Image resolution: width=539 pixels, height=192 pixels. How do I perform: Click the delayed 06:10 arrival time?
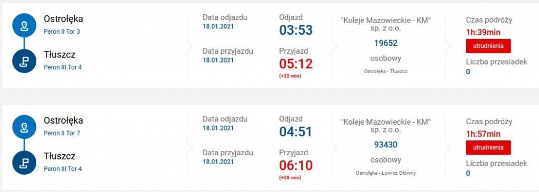click(x=296, y=166)
